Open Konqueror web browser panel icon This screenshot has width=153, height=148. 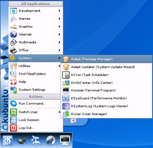point(36,140)
